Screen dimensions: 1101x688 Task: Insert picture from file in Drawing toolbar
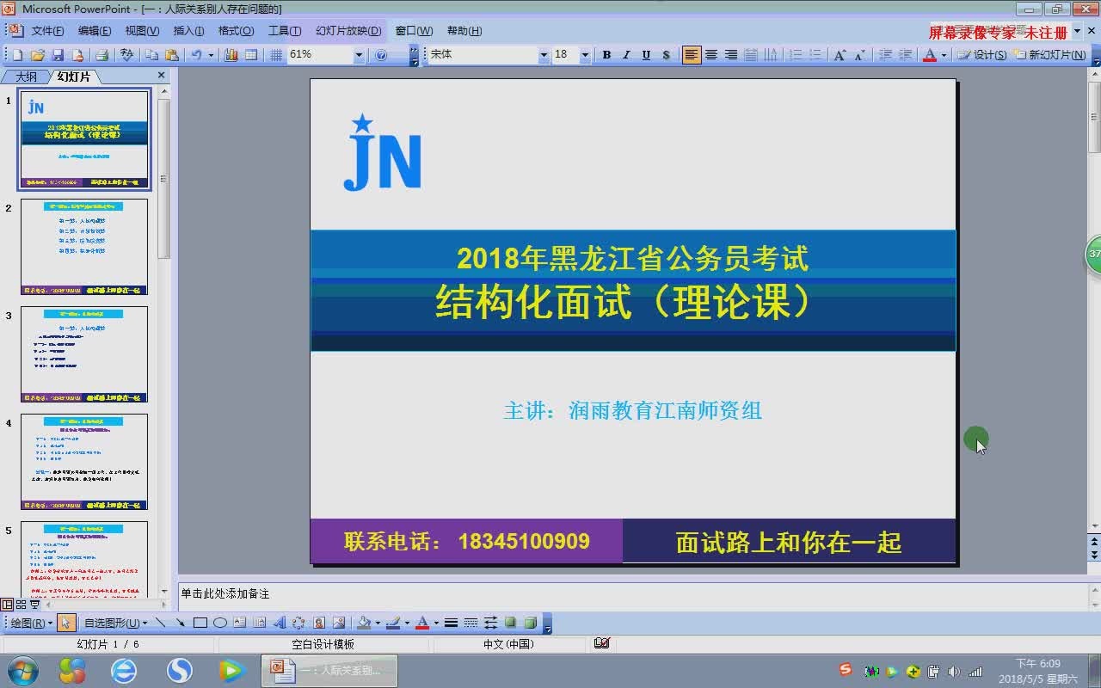click(x=339, y=623)
